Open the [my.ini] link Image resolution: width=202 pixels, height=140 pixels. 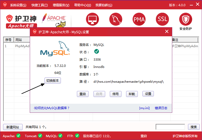(x=144, y=108)
